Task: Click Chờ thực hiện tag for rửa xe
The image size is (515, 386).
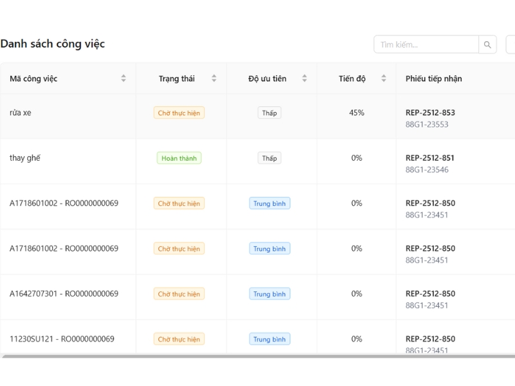Action: (x=179, y=113)
